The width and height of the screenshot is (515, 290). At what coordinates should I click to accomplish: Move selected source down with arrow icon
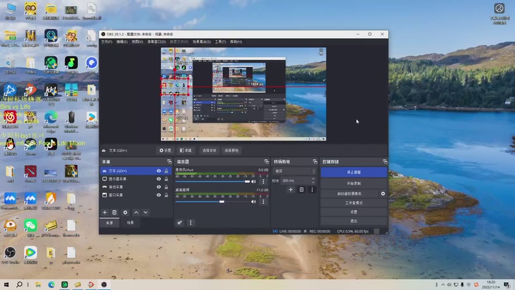(145, 212)
